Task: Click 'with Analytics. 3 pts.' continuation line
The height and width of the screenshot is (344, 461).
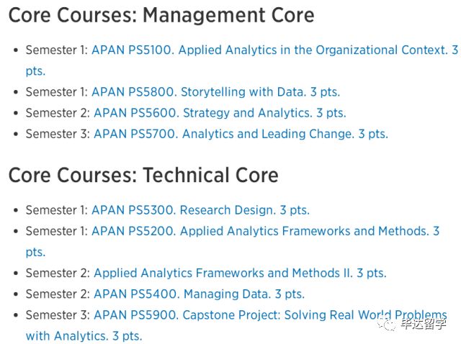Action: (84, 336)
